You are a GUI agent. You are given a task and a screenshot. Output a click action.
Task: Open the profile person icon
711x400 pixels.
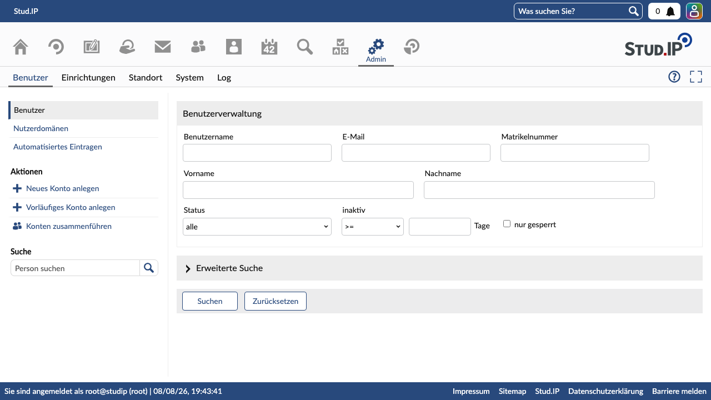tap(234, 47)
